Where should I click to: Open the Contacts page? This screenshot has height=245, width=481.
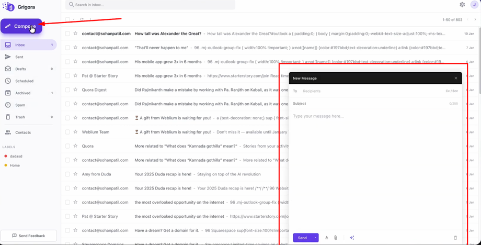[x=28, y=132]
